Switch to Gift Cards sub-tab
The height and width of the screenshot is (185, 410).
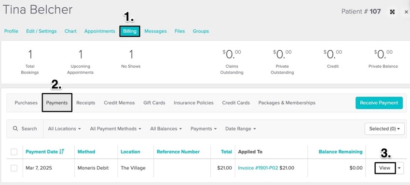[x=154, y=103]
